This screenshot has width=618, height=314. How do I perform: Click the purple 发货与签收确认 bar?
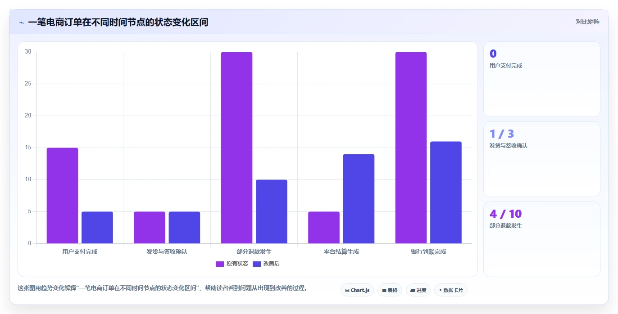(150, 228)
